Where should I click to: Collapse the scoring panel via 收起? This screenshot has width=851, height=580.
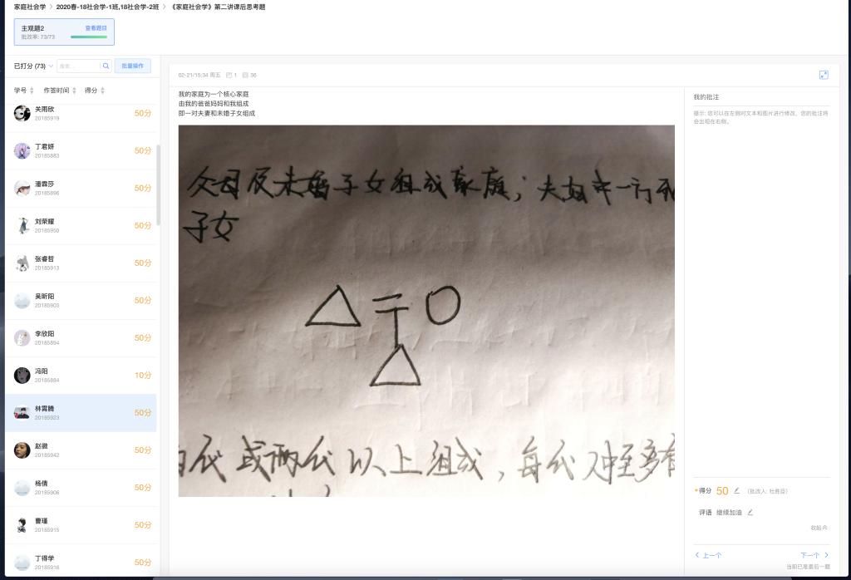(x=819, y=528)
